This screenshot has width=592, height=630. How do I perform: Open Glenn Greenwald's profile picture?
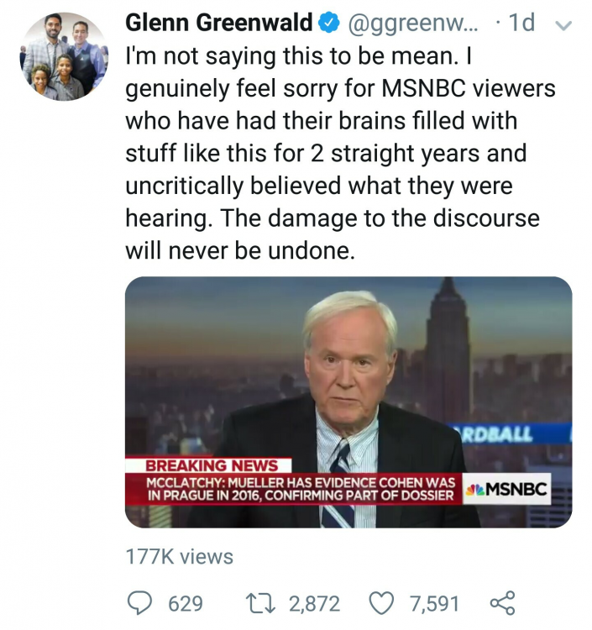(x=64, y=57)
